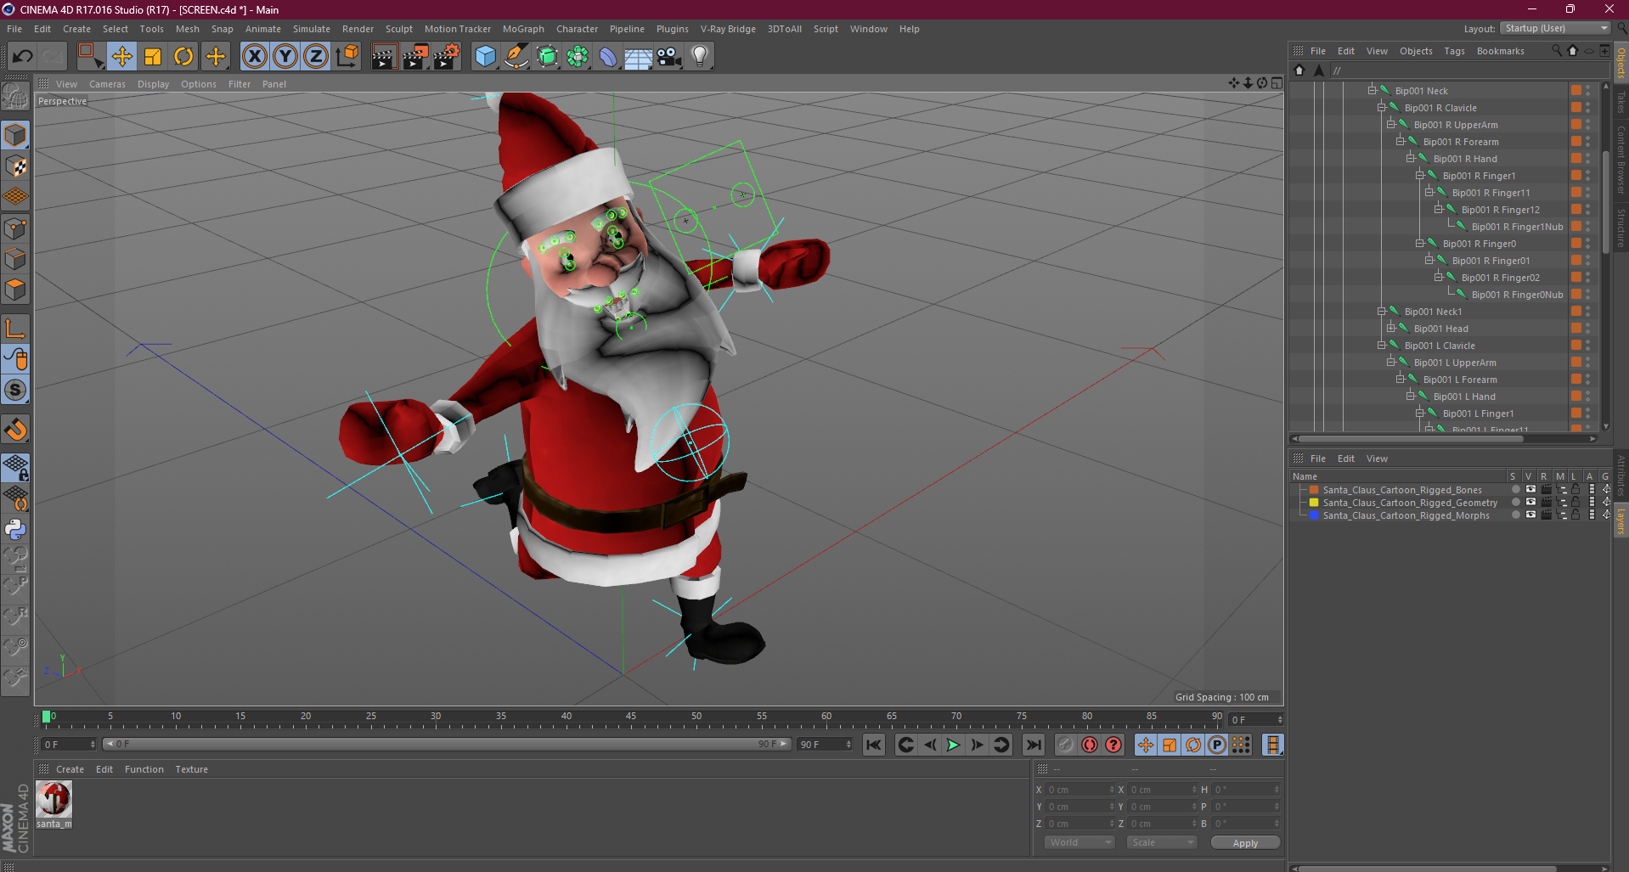Open the Character menu
This screenshot has height=872, width=1629.
click(x=577, y=29)
